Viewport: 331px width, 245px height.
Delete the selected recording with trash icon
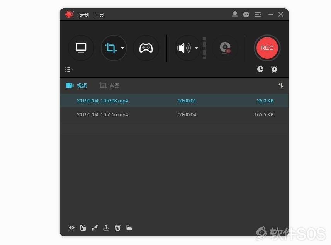[117, 228]
